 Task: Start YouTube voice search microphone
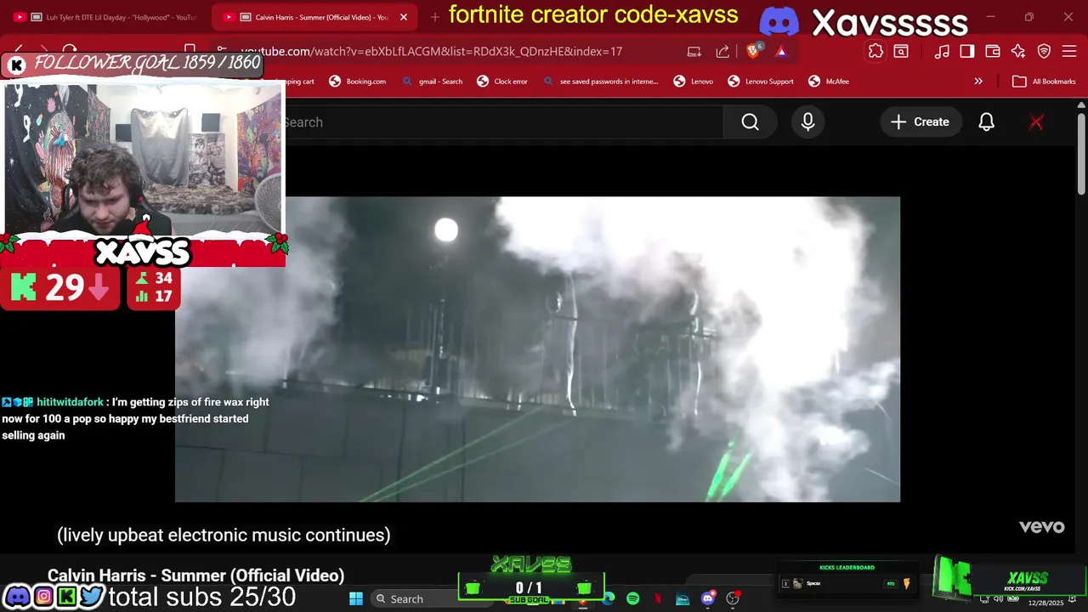(807, 122)
